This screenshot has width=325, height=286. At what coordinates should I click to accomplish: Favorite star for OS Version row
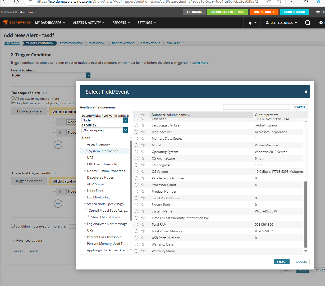coord(143,171)
